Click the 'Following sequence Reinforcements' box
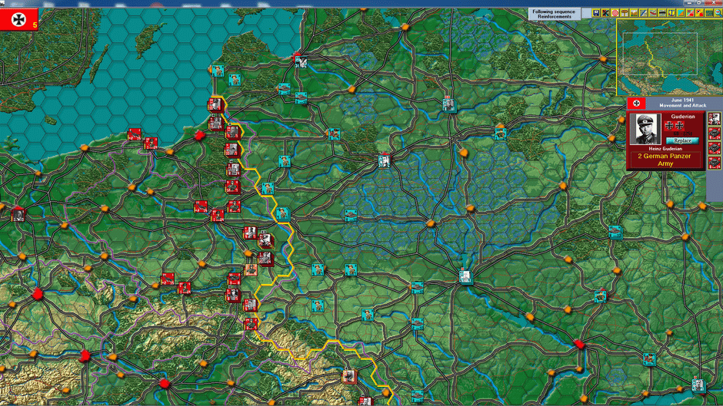723x406 pixels. tap(554, 14)
